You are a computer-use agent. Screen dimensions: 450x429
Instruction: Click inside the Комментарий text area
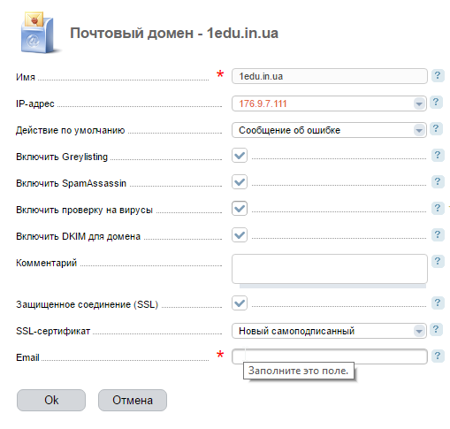[x=330, y=269]
